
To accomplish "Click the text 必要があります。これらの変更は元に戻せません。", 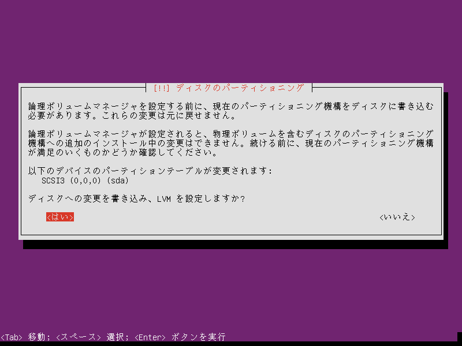I will 132,115.
